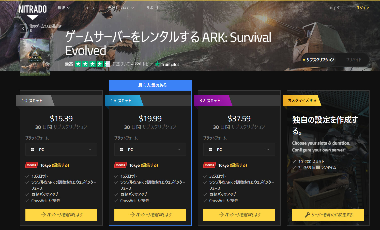Image resolution: width=380 pixels, height=230 pixels.
Task: Click the five-star rating icons
Action: pyautogui.click(x=93, y=64)
